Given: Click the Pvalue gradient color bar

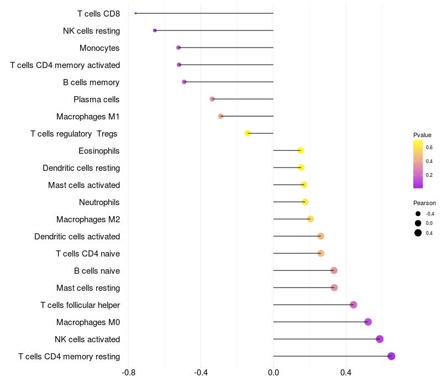Looking at the screenshot, I should [x=418, y=164].
